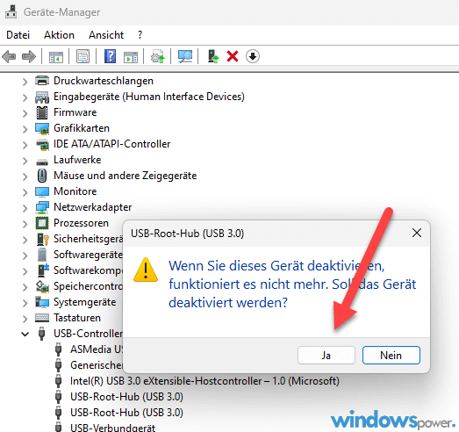Click the Speichercontroller icon
The width and height of the screenshot is (459, 432).
point(42,286)
